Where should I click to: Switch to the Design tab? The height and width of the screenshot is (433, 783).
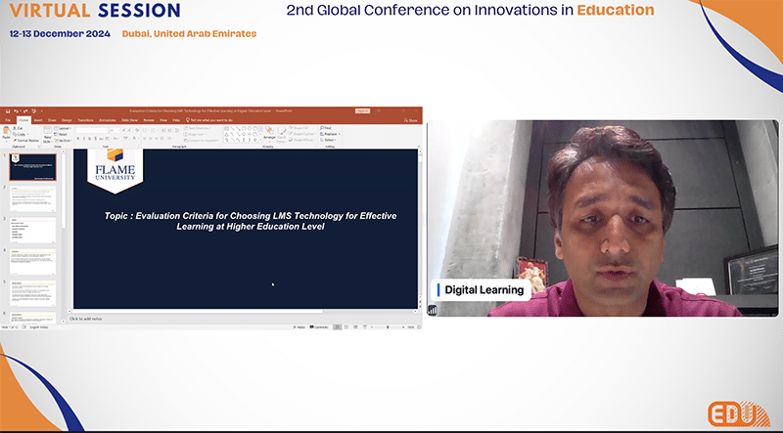67,120
